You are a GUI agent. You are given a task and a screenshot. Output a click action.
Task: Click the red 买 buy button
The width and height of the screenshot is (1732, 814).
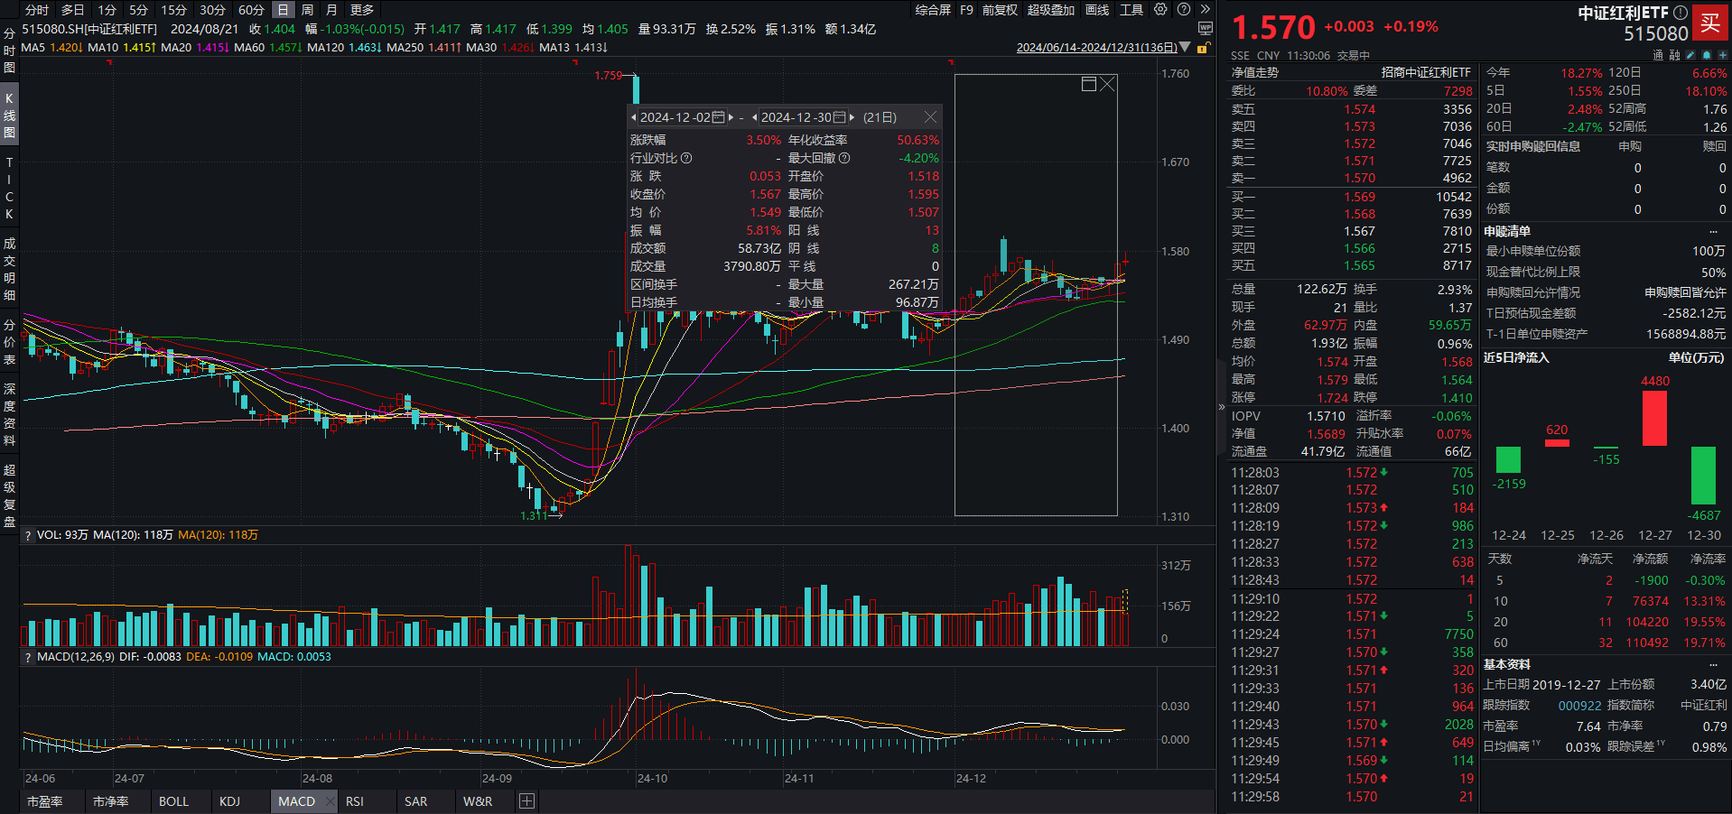tap(1711, 23)
